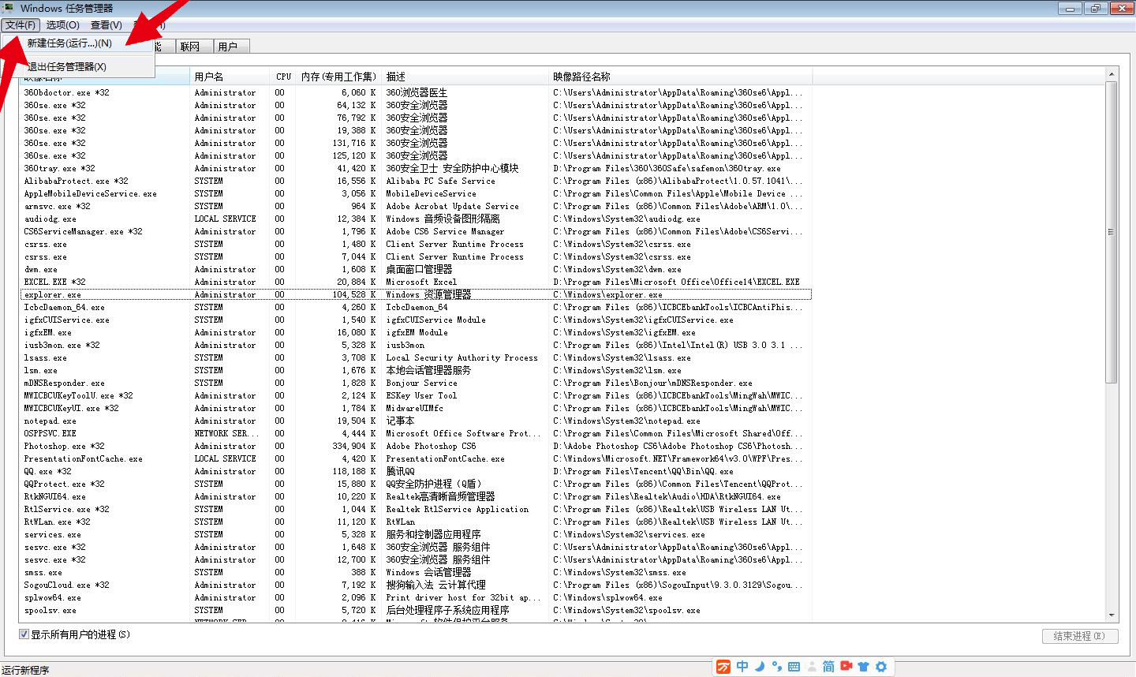This screenshot has width=1136, height=677.
Task: Open IME settings via the gear icon
Action: (x=881, y=667)
